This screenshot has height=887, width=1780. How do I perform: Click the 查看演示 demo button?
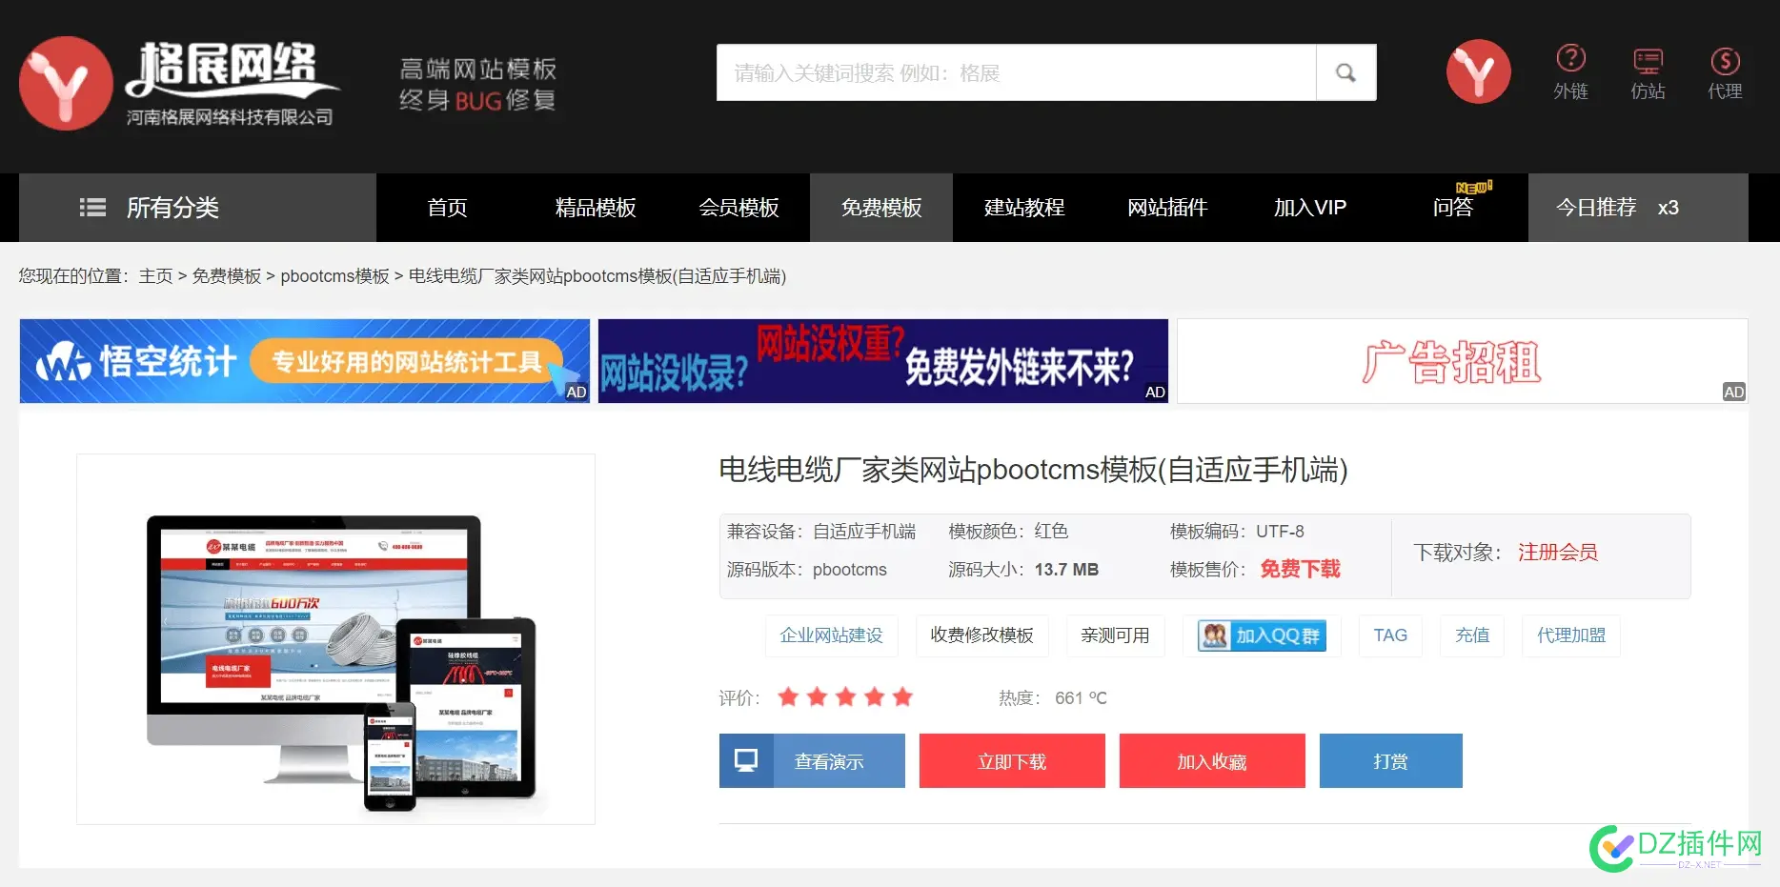(812, 761)
